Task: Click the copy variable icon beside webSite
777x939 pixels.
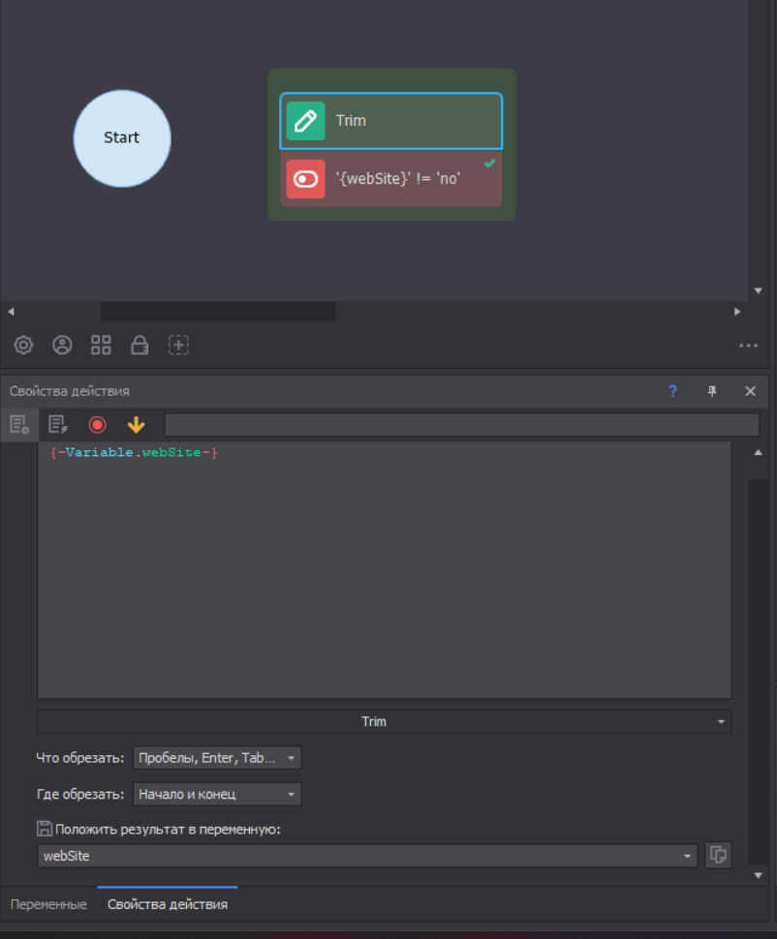Action: (x=718, y=855)
